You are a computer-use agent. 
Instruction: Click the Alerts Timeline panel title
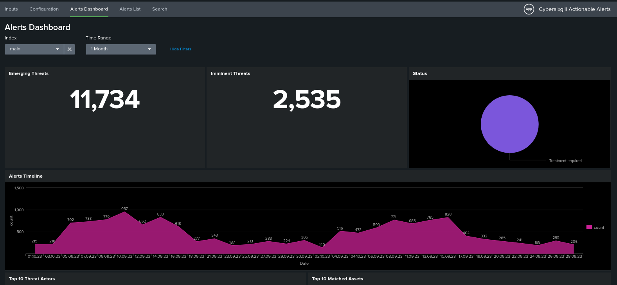(x=26, y=176)
